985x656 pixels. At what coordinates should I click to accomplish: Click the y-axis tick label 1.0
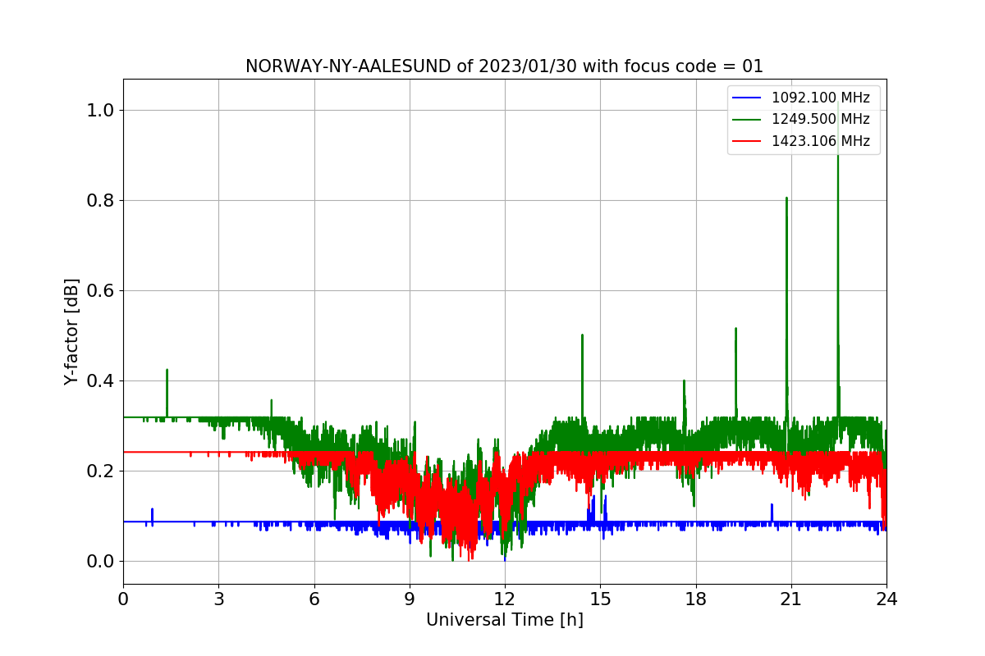coord(101,111)
